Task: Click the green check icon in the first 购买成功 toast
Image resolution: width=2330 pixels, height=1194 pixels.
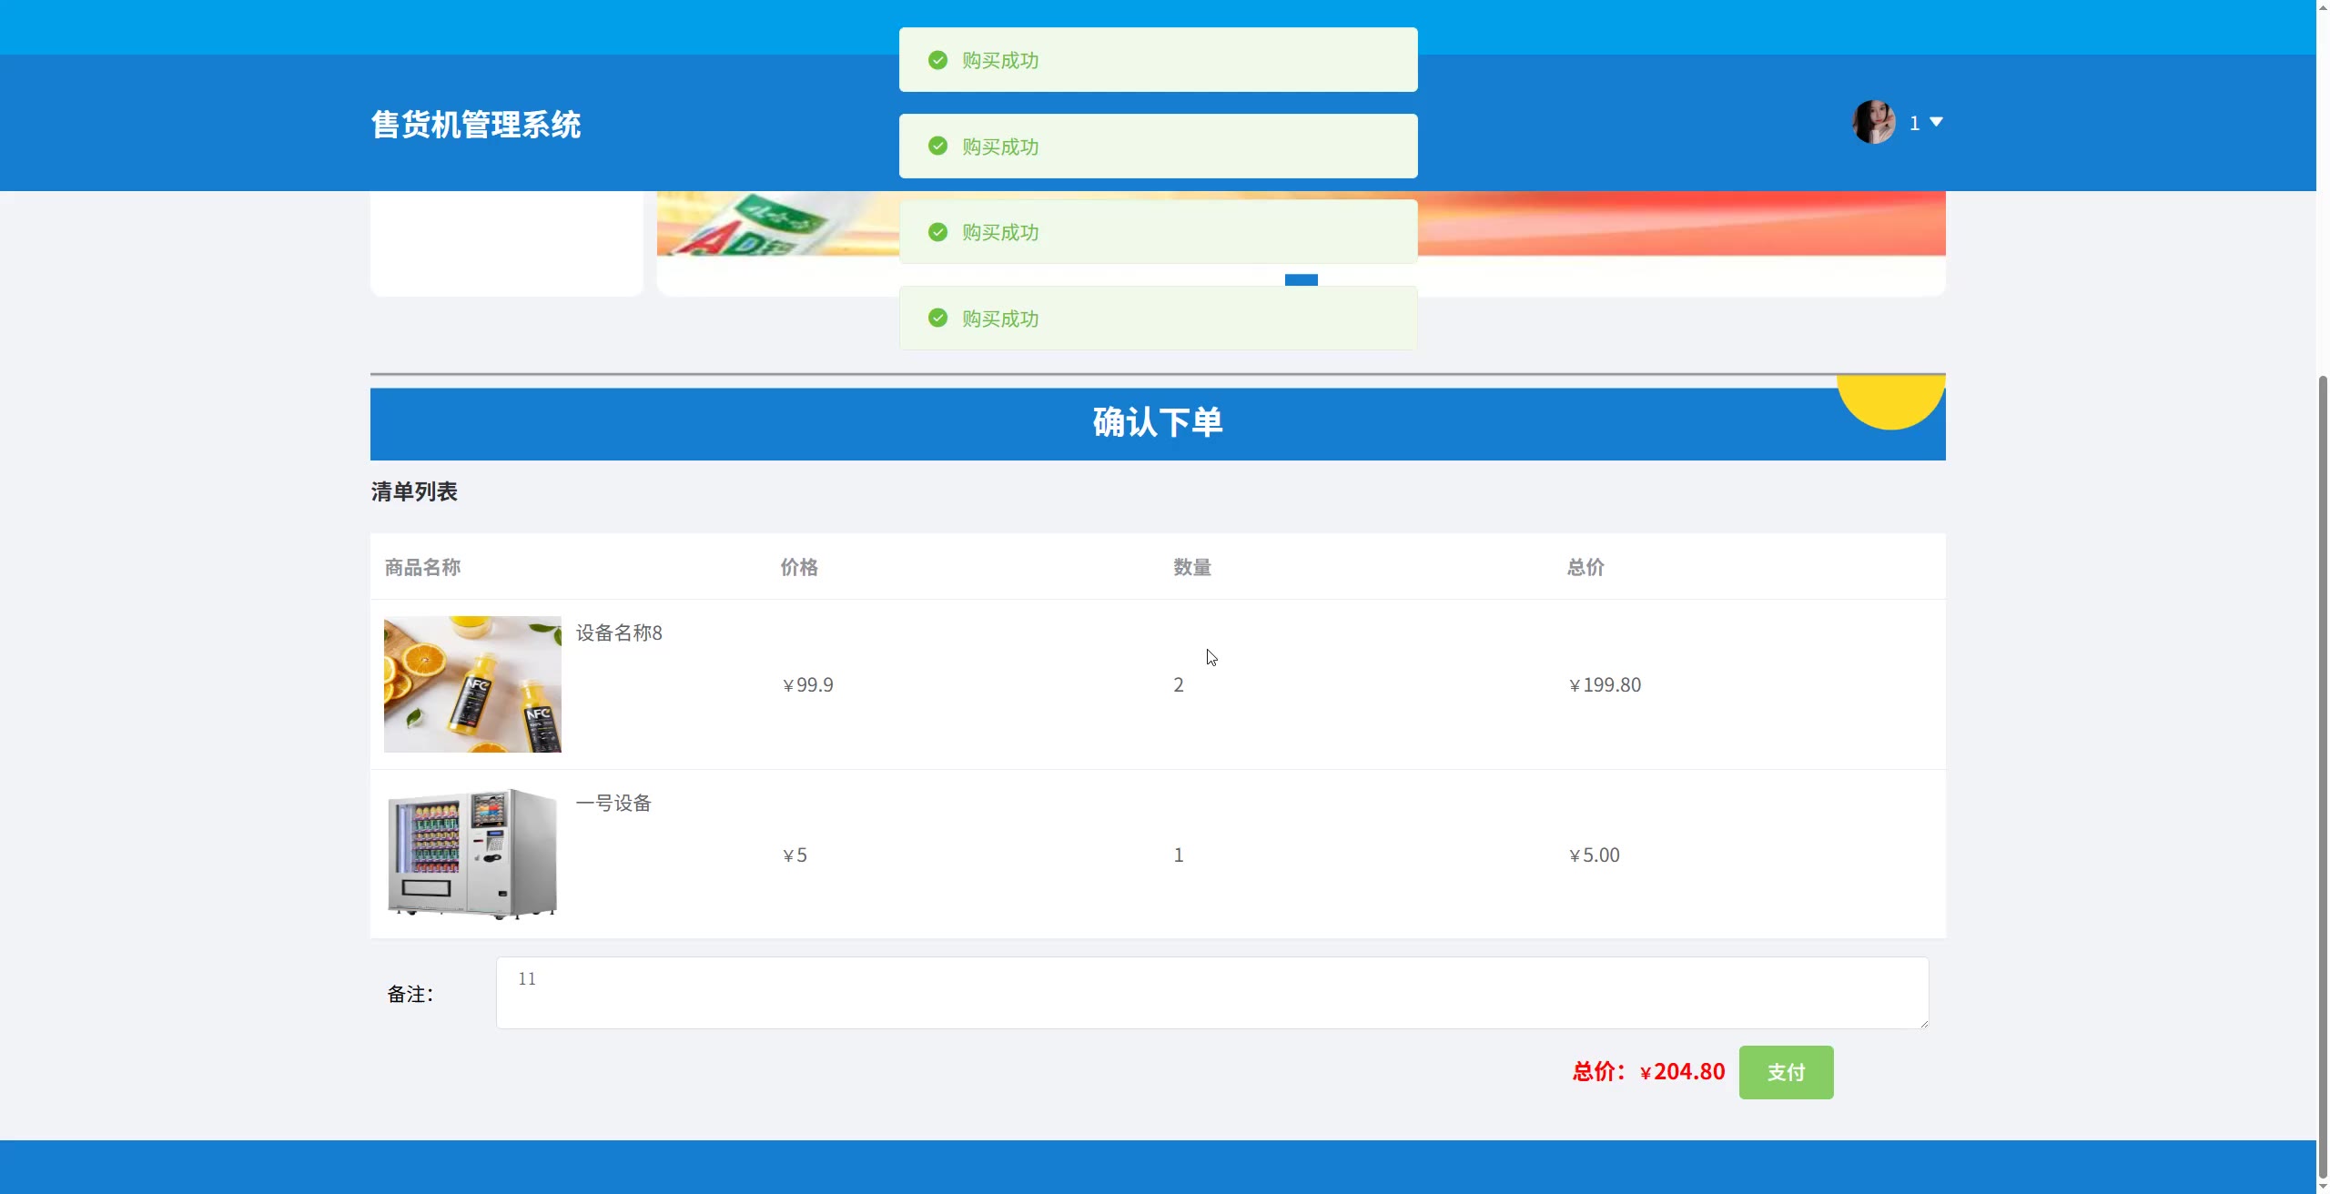Action: 937,60
